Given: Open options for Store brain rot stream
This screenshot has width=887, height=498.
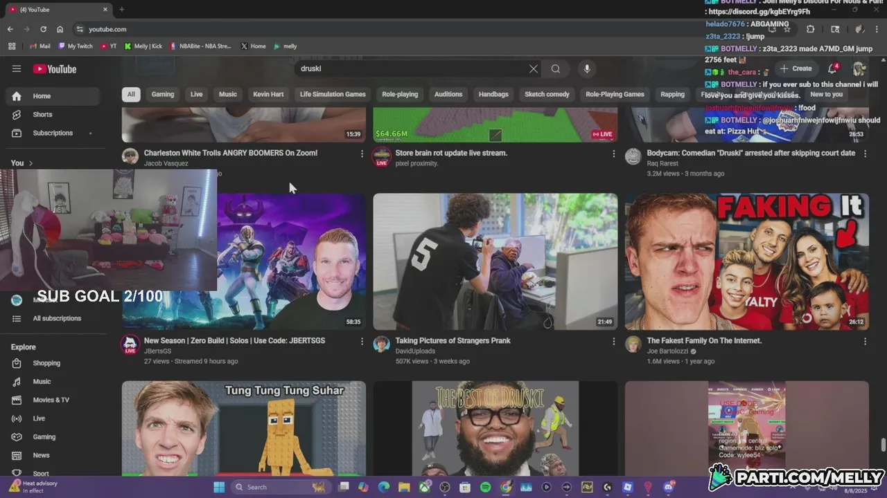Looking at the screenshot, I should (613, 154).
